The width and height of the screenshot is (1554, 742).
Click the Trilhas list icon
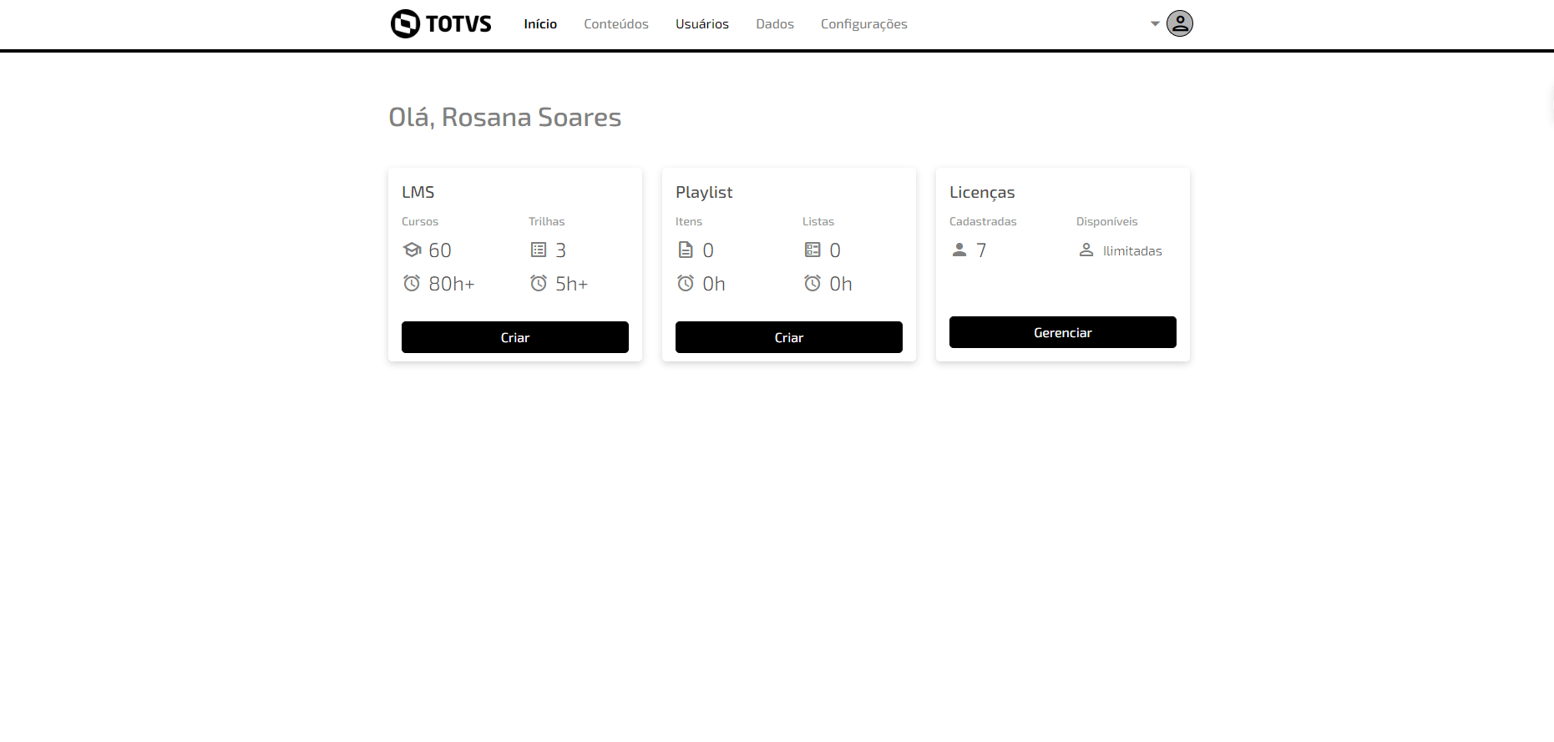tap(539, 250)
